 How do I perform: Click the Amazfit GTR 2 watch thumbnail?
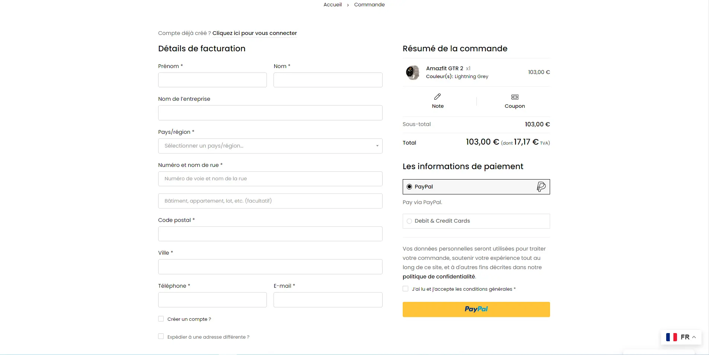point(412,72)
